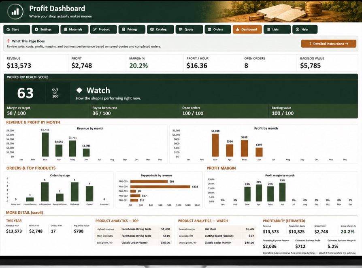Click the Lowest profit Cutting Board (Walnut) row
The image size is (362, 268).
(x=216, y=236)
